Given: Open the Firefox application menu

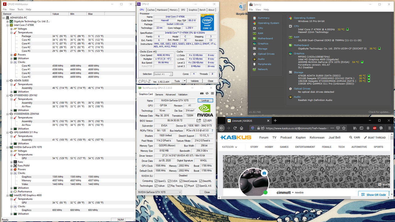Looking at the screenshot, I should point(390,128).
